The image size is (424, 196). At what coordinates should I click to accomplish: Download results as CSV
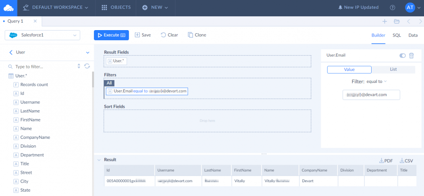(x=406, y=161)
